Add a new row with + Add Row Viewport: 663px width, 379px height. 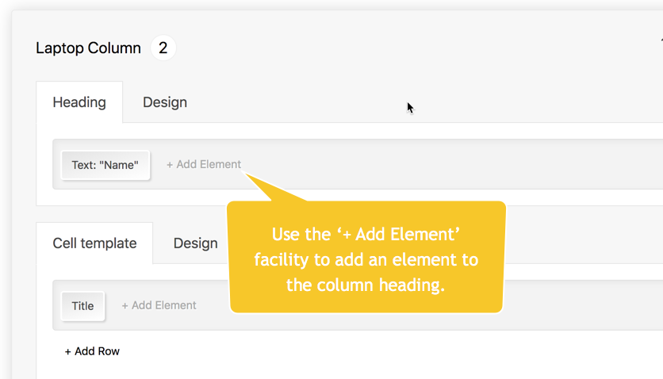[x=92, y=351]
